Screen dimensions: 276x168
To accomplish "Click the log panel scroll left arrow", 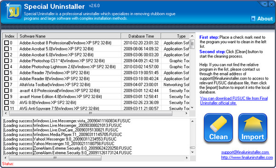I will (6, 158).
